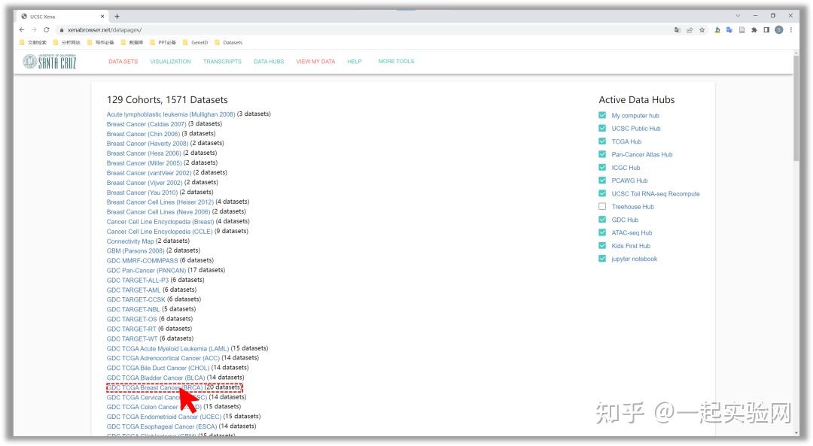Screen dimensions: 813x446
Task: Bookmark this page with the star icon
Action: (x=702, y=30)
